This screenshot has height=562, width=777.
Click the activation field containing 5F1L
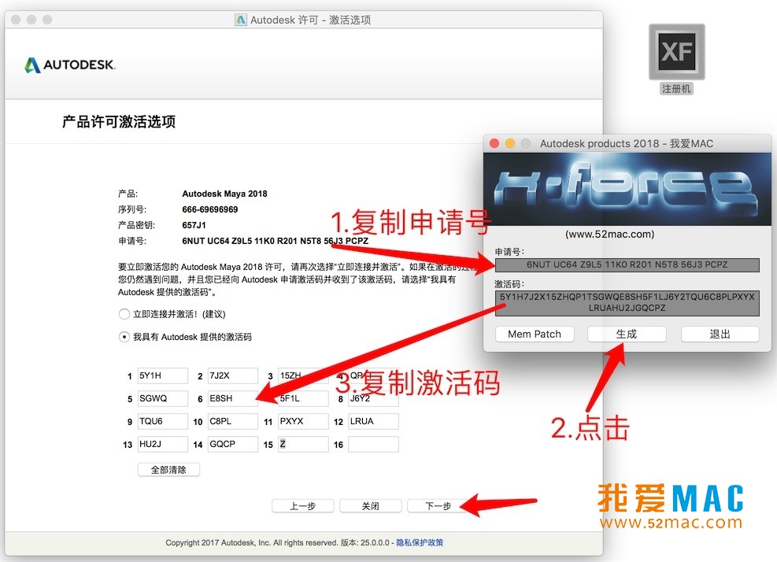click(303, 398)
